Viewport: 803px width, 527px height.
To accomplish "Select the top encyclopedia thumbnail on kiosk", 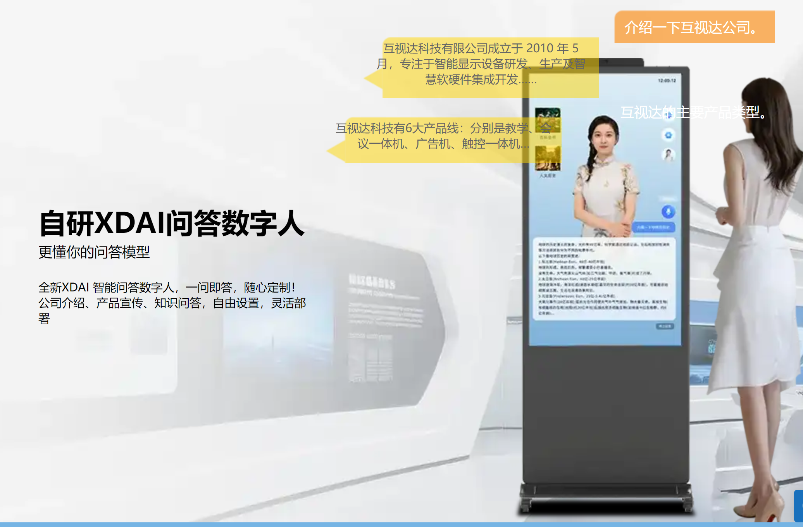I will point(547,121).
